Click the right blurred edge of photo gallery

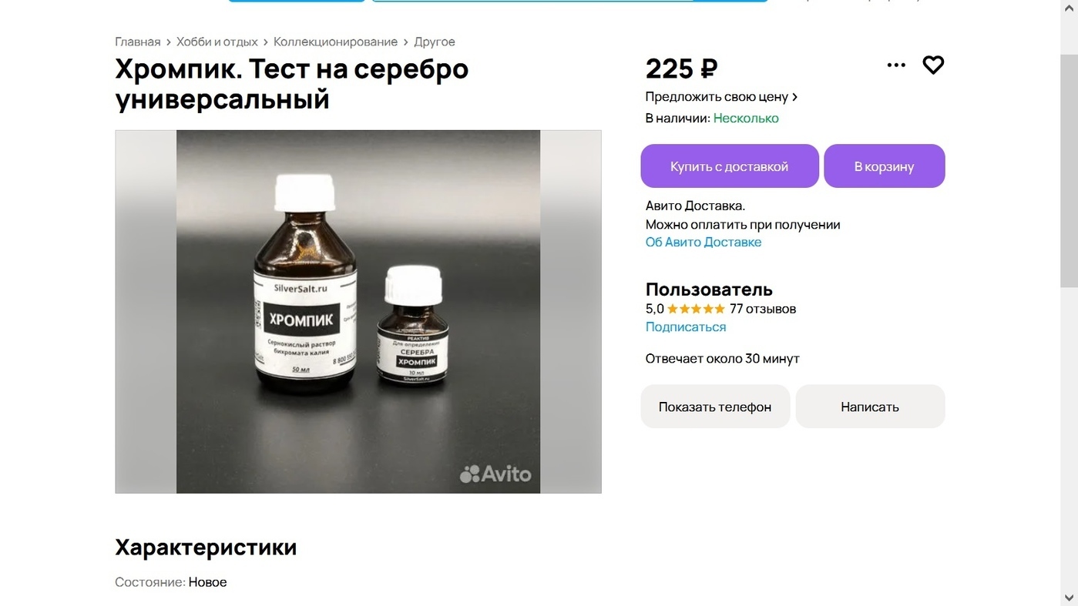coord(571,312)
